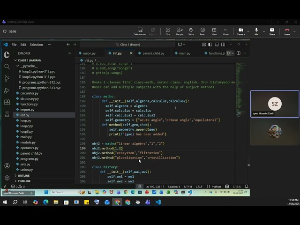Viewport: 300px width, 225px height.
Task: Toggle the camera in the meeting toolbar
Action: tap(240, 31)
